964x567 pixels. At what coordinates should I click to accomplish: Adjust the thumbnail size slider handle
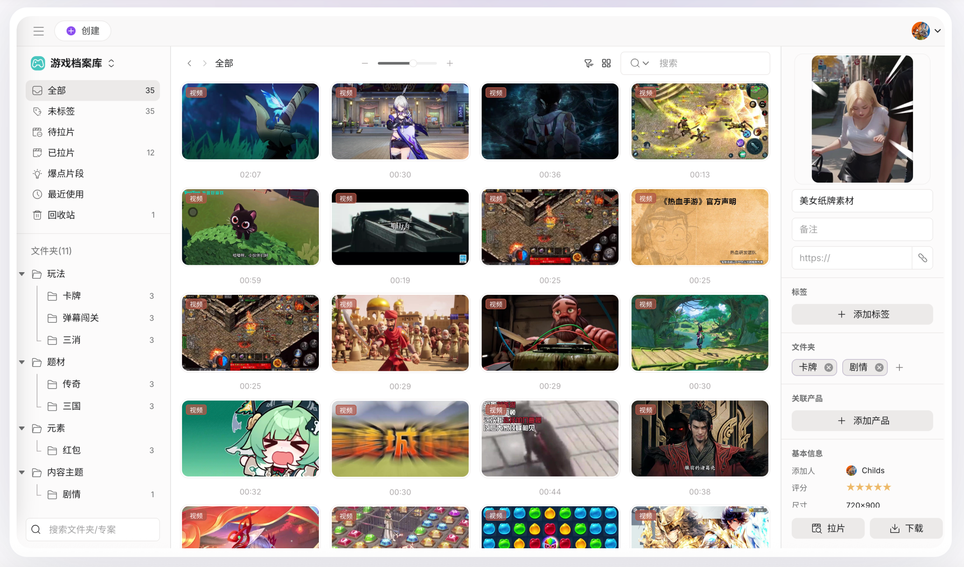point(413,63)
